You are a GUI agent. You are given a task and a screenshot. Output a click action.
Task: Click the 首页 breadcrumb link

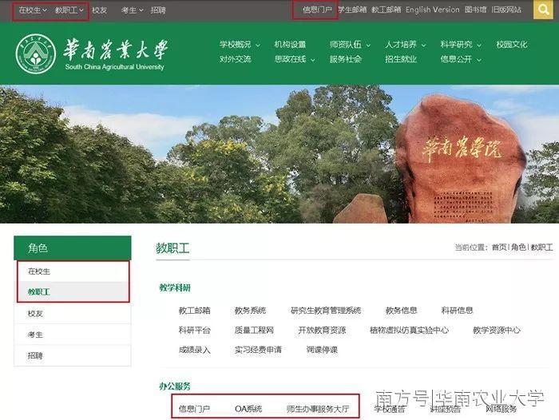(x=499, y=248)
